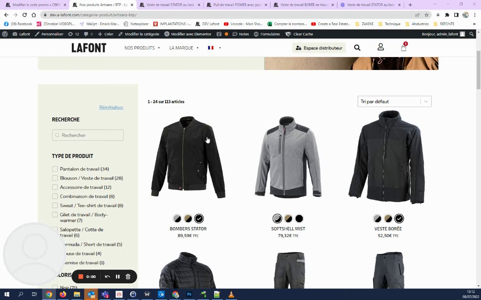This screenshot has height=300, width=481.
Task: Open the SOFTSHELL MIST product title
Action: (x=288, y=229)
